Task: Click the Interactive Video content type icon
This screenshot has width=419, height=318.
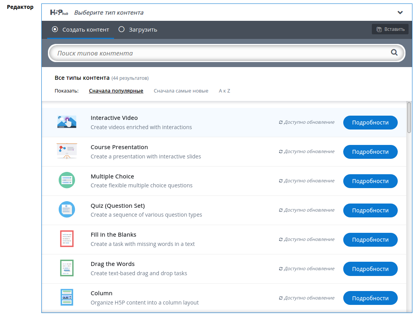Action: click(x=66, y=122)
